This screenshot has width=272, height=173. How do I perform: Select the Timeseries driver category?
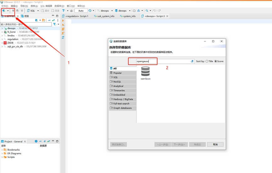click(x=123, y=90)
